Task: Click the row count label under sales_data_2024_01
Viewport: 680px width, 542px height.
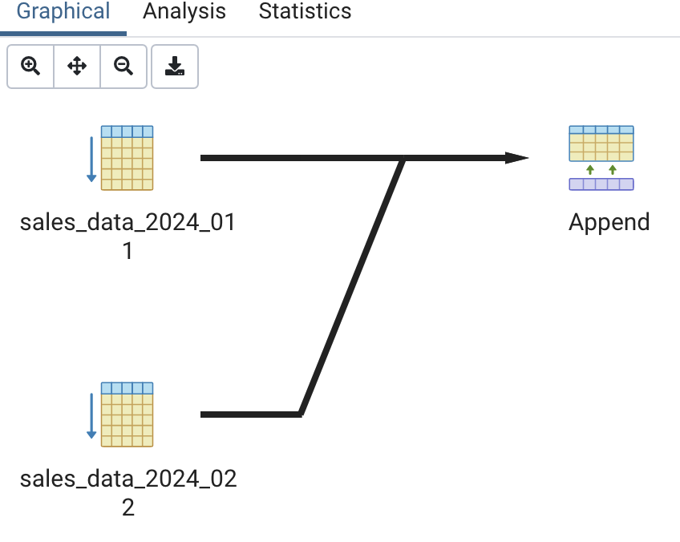Action: click(127, 251)
